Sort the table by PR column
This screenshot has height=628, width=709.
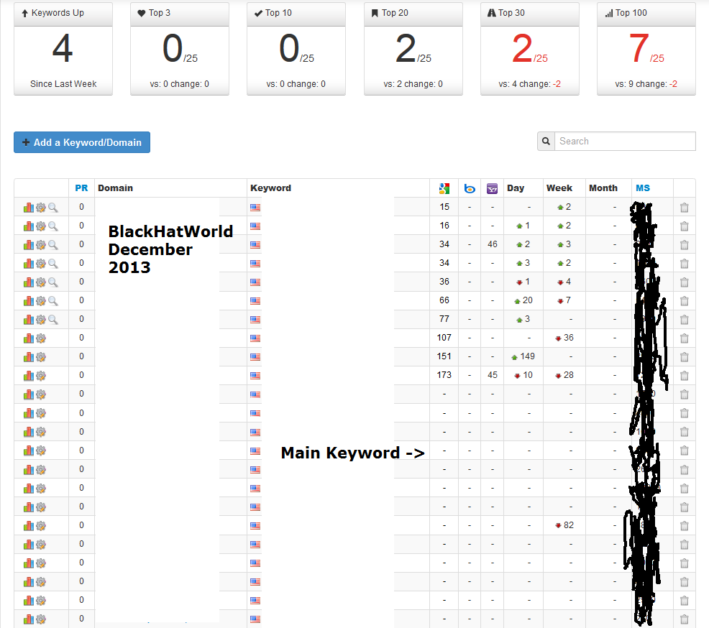(81, 188)
